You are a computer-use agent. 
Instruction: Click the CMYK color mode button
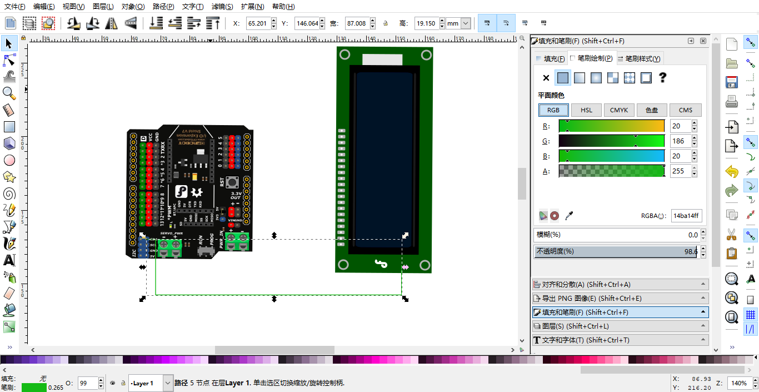click(619, 110)
